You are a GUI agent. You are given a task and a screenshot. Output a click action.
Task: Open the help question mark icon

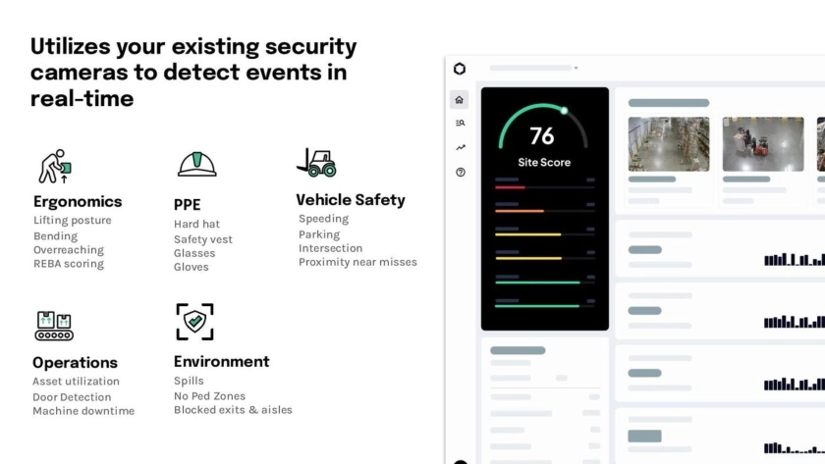[x=460, y=172]
